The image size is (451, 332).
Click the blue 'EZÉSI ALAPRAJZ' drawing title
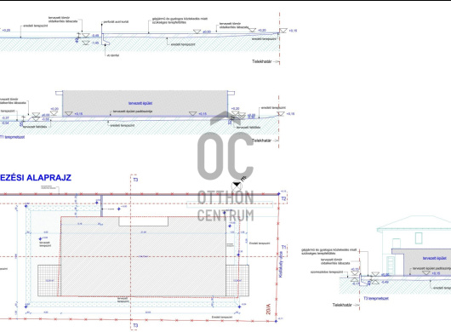35,178
